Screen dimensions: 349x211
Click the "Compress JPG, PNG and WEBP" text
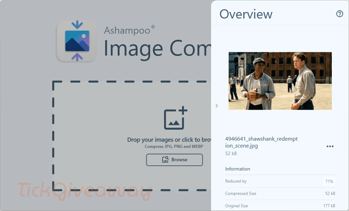[x=174, y=146]
